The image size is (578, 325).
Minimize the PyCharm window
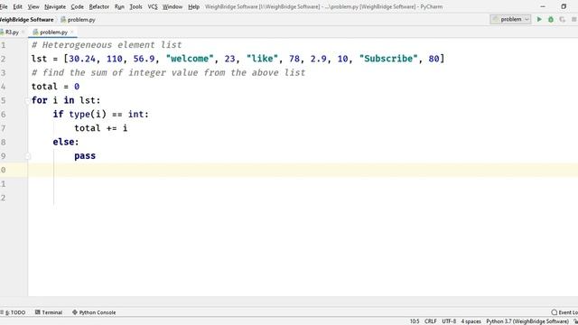pos(543,6)
